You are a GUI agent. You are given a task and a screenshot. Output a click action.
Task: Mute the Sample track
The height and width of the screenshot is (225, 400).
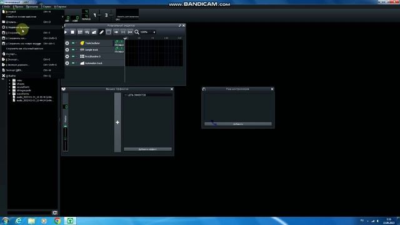[x=73, y=50]
